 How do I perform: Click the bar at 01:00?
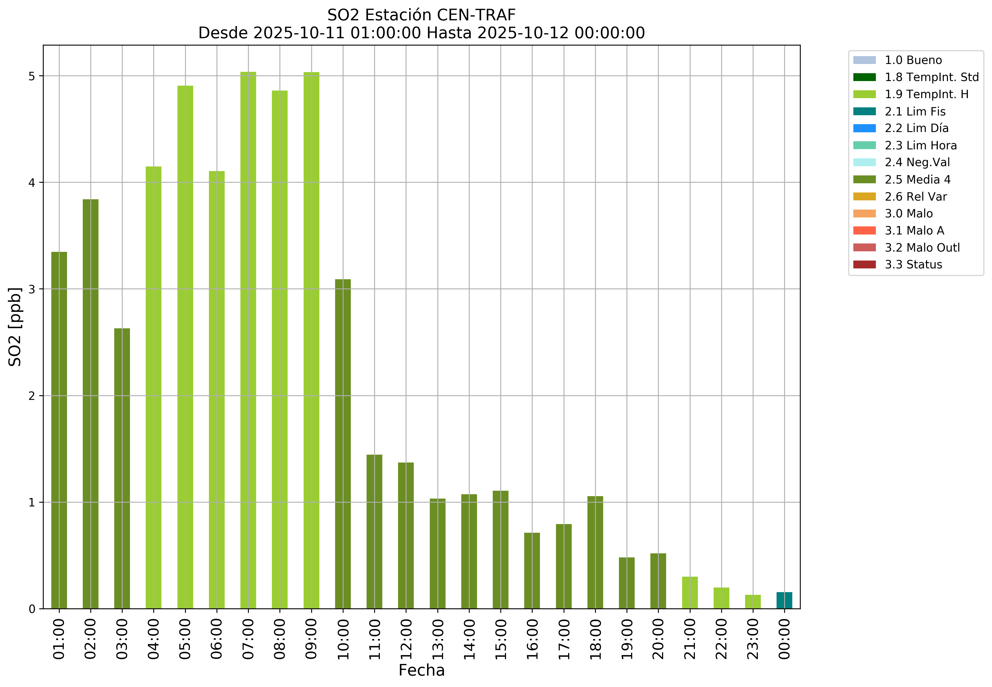pos(59,431)
